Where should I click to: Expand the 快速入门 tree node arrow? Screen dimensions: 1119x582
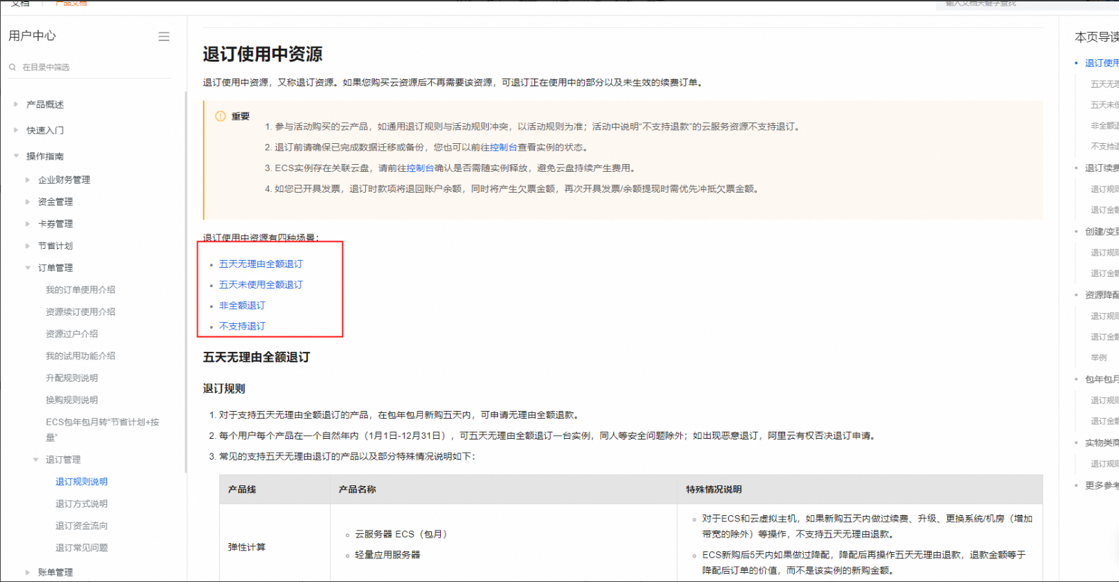16,130
